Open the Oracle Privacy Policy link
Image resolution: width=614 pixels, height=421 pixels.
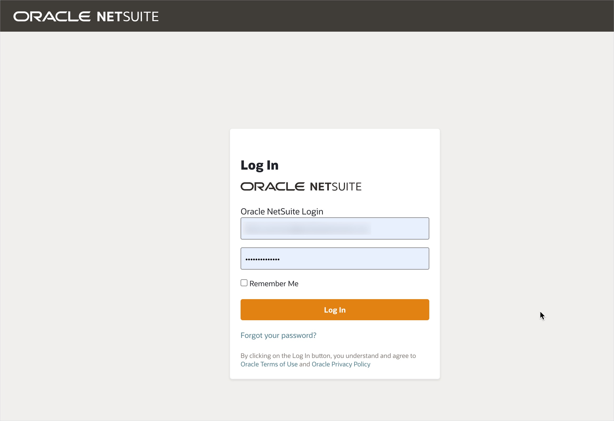point(341,364)
